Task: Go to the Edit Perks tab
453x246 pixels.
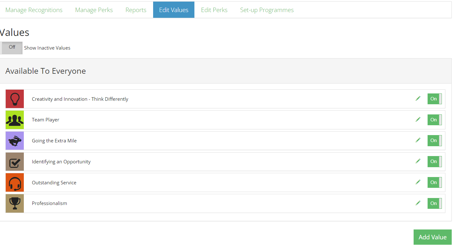Action: pyautogui.click(x=214, y=10)
